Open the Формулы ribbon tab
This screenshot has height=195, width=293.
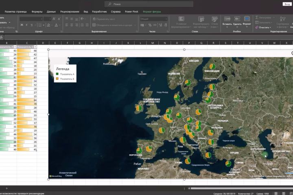37,11
